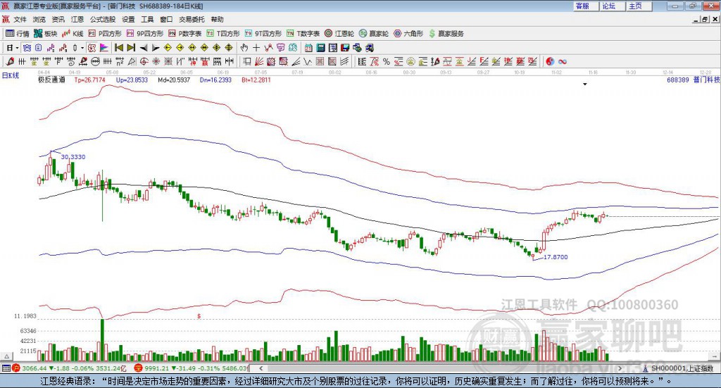This screenshot has height=388, width=721.
Task: Click the black left arrow icon
Action: click(144, 48)
